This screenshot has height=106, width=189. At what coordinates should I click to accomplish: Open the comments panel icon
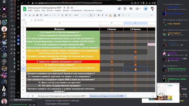click(x=131, y=9)
